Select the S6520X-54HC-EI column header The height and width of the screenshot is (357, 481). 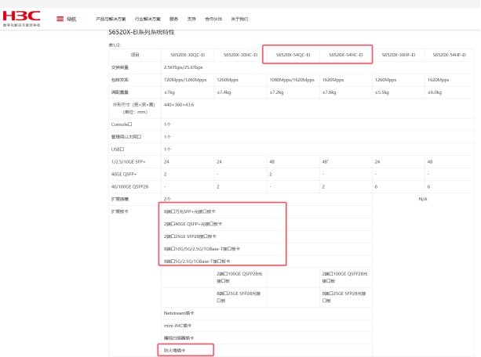point(345,55)
